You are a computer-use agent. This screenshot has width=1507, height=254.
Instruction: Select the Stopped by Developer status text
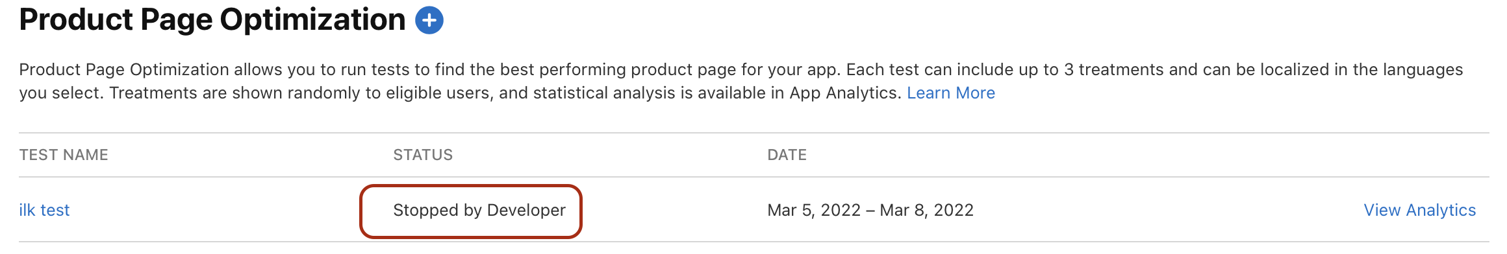479,210
